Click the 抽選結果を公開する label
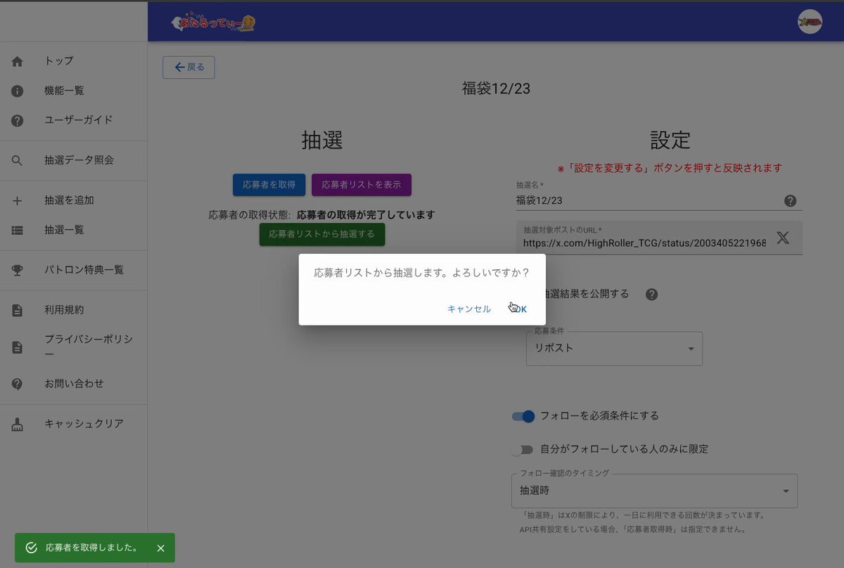Image resolution: width=844 pixels, height=568 pixels. pyautogui.click(x=584, y=294)
